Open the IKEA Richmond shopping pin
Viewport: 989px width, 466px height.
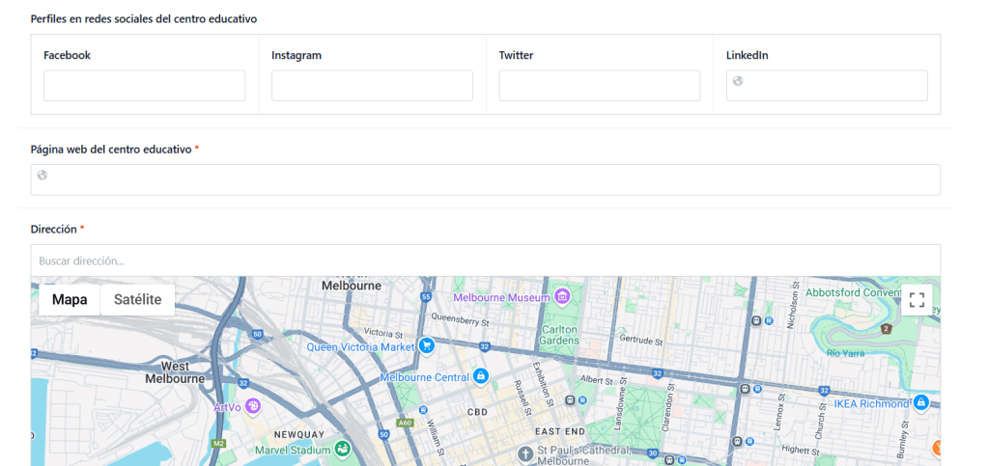(921, 402)
